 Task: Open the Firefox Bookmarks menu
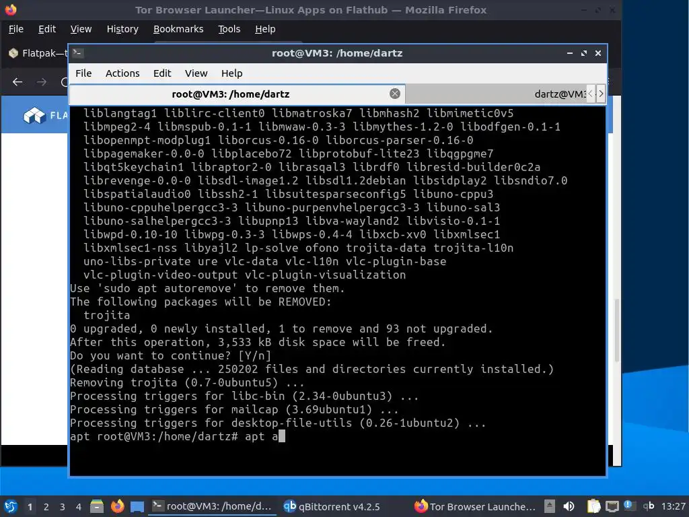[178, 29]
